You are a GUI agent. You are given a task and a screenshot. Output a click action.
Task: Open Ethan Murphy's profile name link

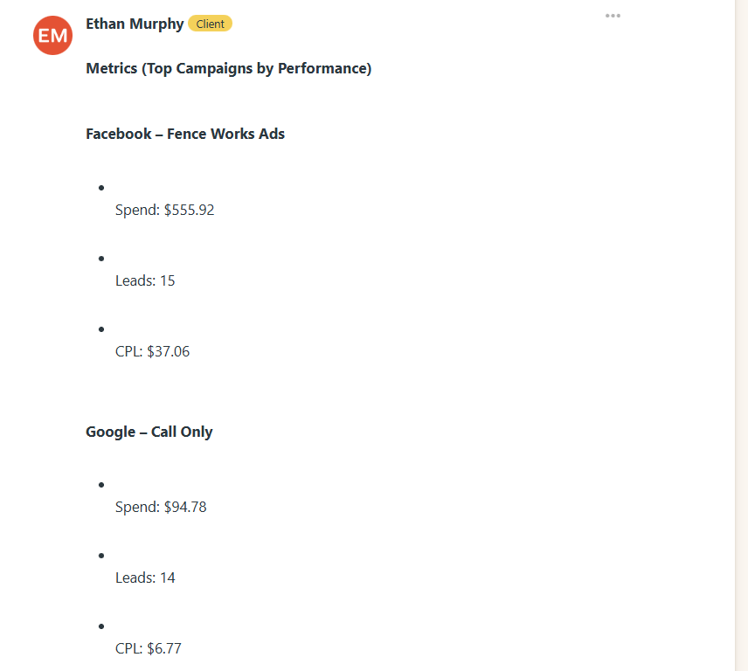135,24
